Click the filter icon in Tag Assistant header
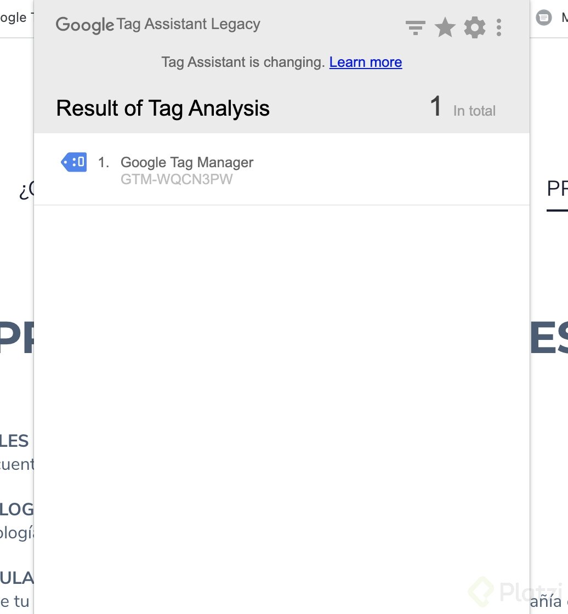Screen dimensions: 568x614 point(416,27)
